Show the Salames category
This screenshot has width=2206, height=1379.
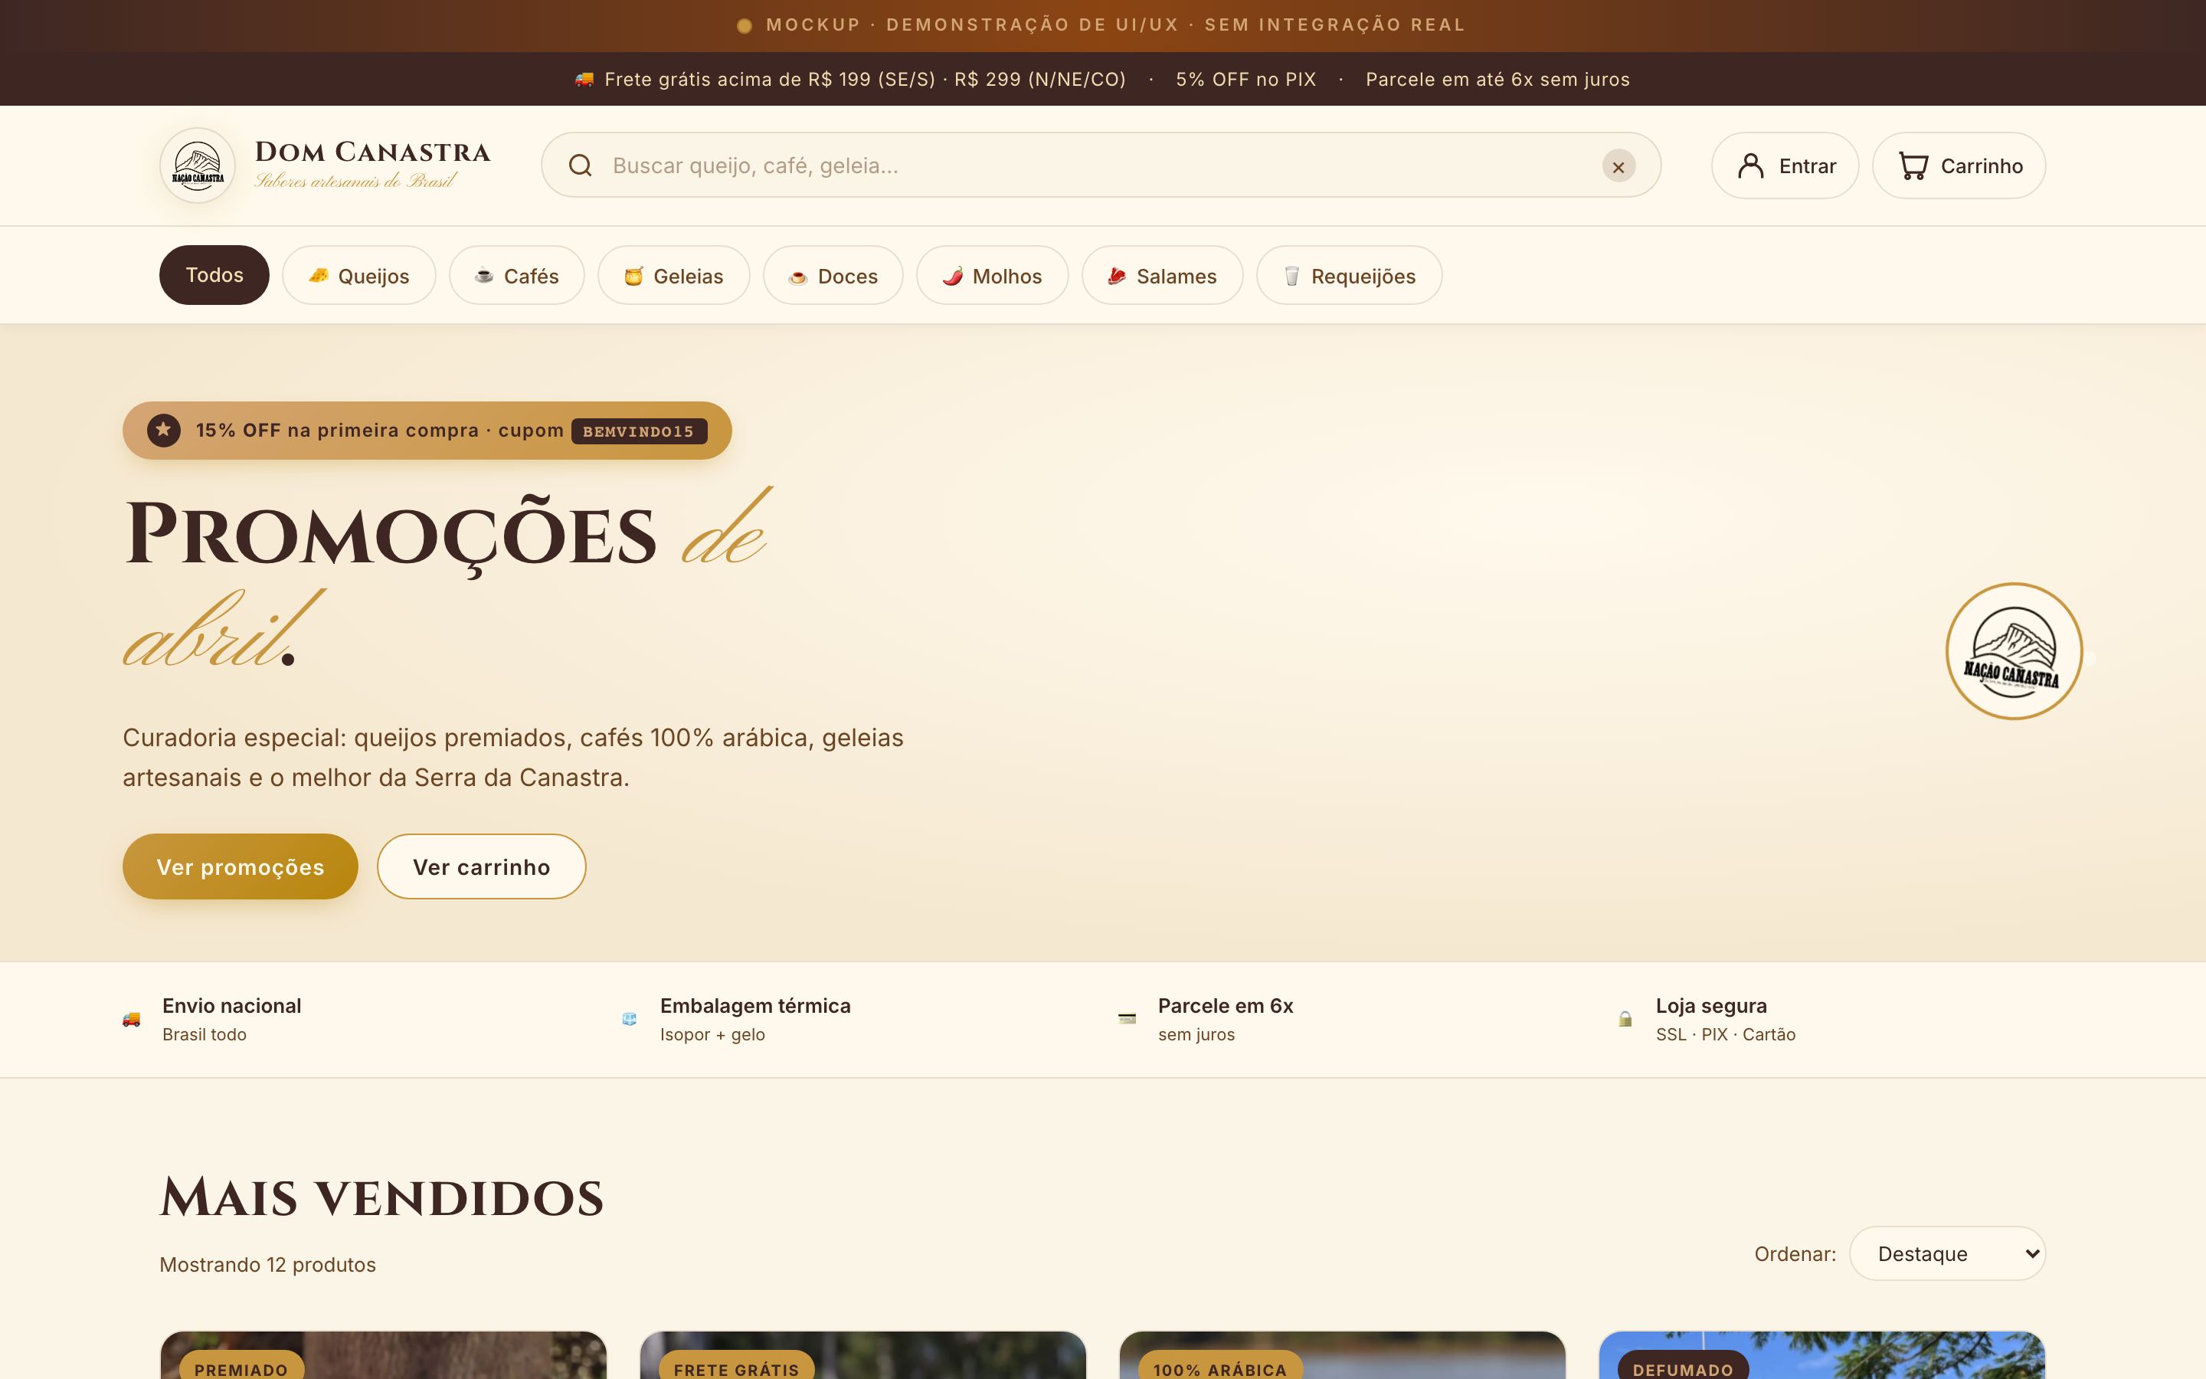(1162, 276)
